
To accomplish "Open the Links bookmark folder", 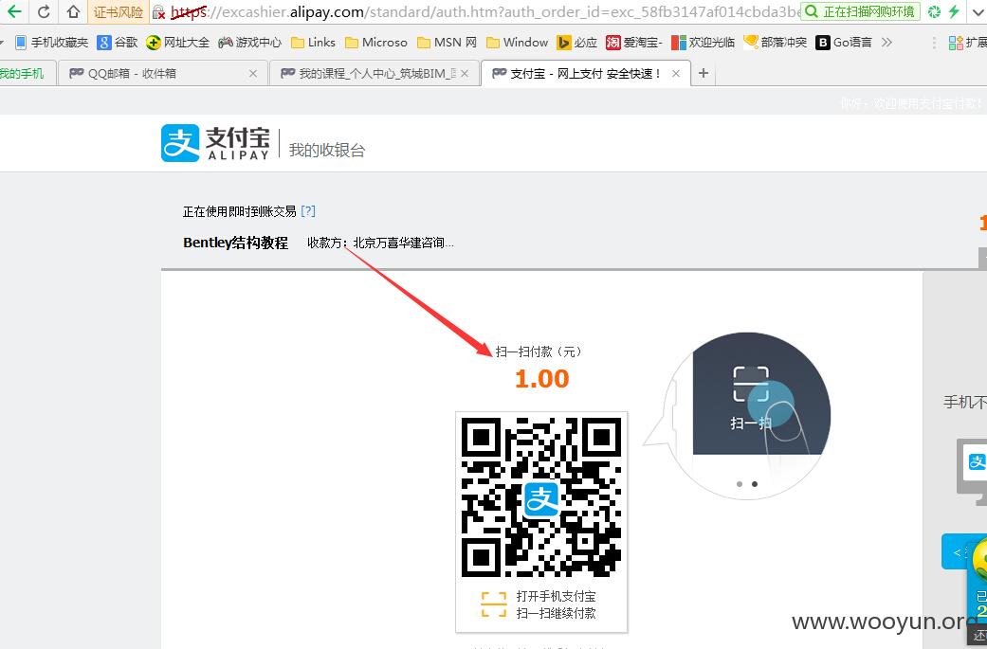I will click(313, 42).
